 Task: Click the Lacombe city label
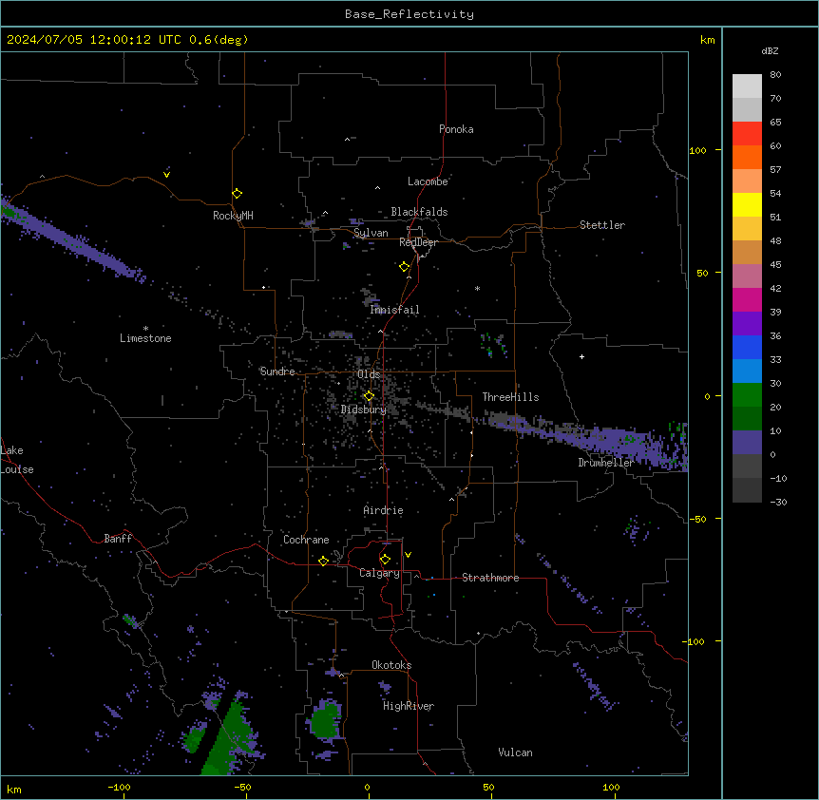coord(428,181)
